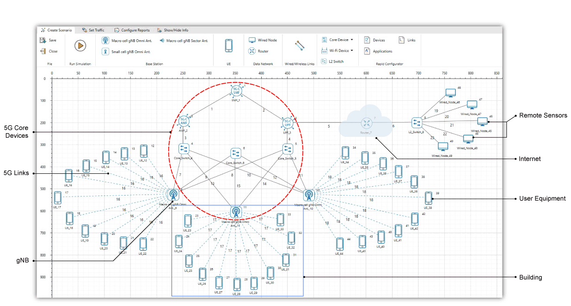The width and height of the screenshot is (571, 306).
Task: Open the Configure Reports tab
Action: tap(132, 30)
